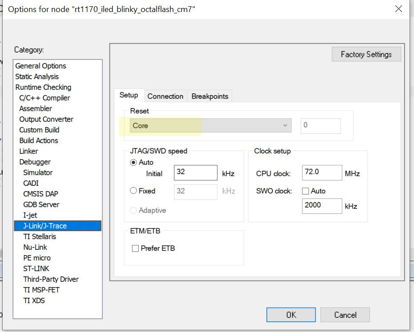Screen dimensions: 414x332
Task: Select TI MSP-FET in category list
Action: click(41, 290)
